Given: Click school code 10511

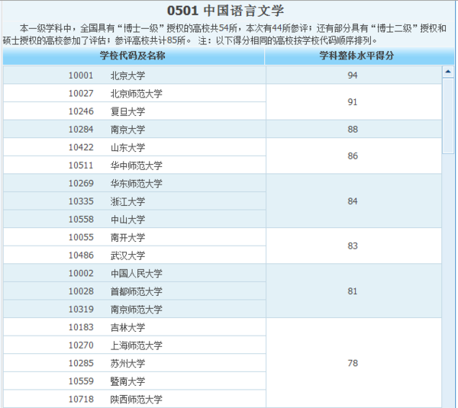Looking at the screenshot, I should click(x=81, y=165).
